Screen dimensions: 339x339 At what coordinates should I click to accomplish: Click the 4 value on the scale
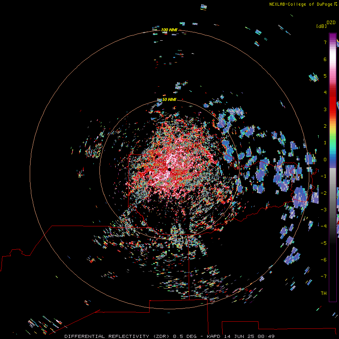pyautogui.click(x=325, y=93)
